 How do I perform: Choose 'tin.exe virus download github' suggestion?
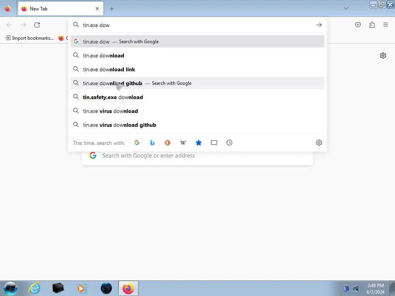click(x=197, y=125)
